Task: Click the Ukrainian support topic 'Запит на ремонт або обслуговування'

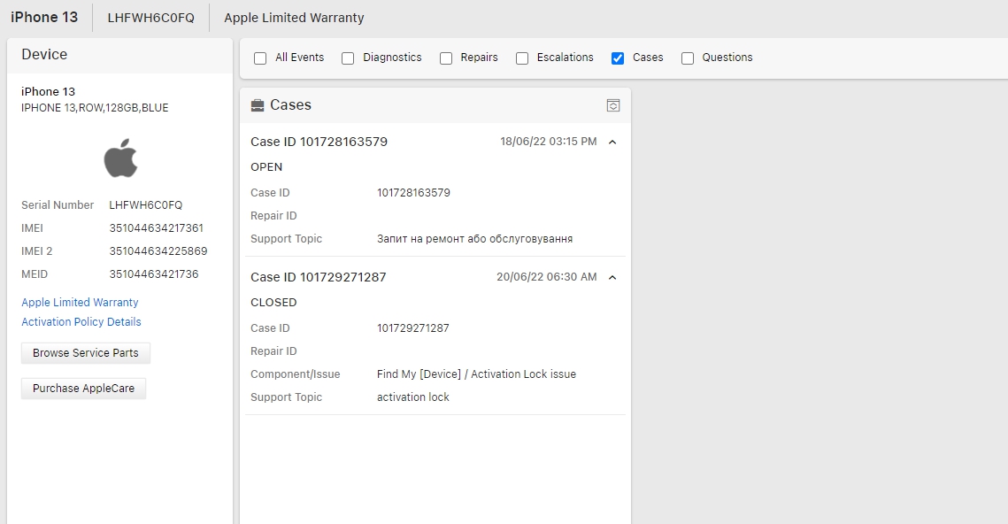Action: tap(474, 238)
